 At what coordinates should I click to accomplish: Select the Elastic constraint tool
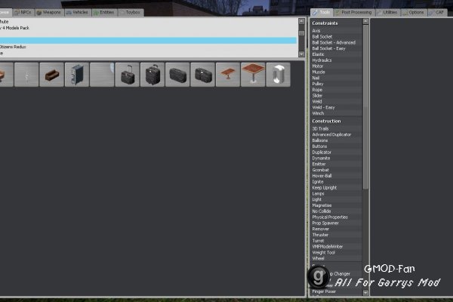(336, 54)
